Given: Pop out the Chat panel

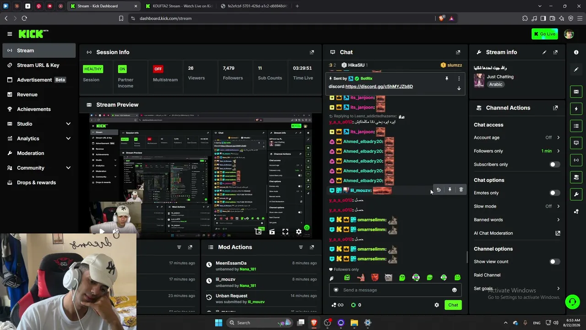Looking at the screenshot, I should coord(458,52).
